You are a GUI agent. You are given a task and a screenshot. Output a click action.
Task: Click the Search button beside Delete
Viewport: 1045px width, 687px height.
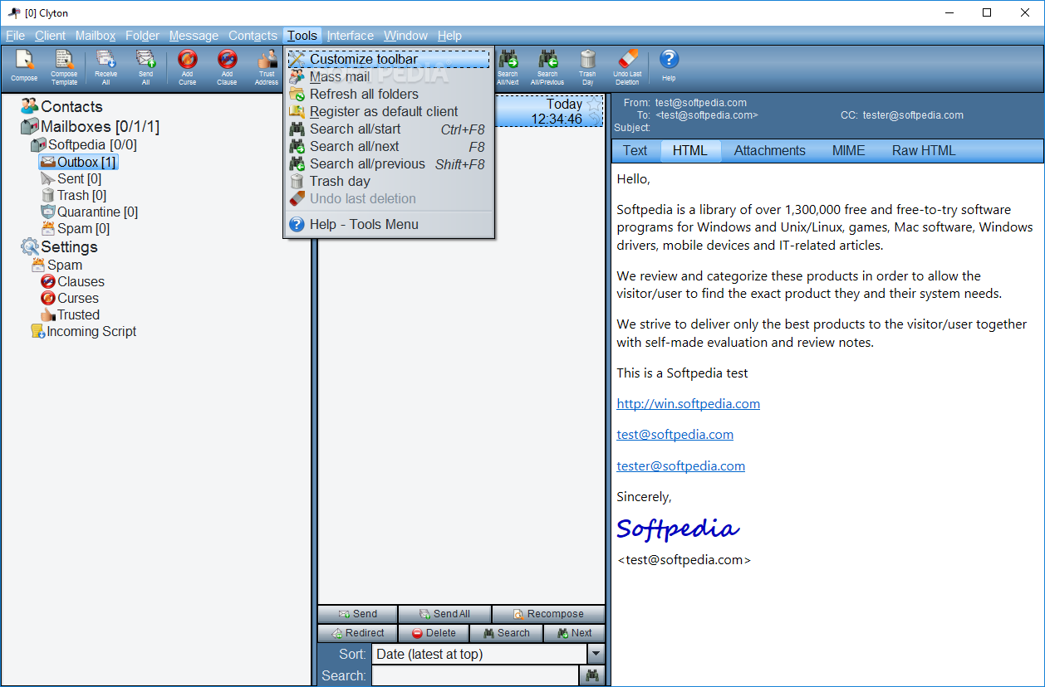tap(506, 633)
